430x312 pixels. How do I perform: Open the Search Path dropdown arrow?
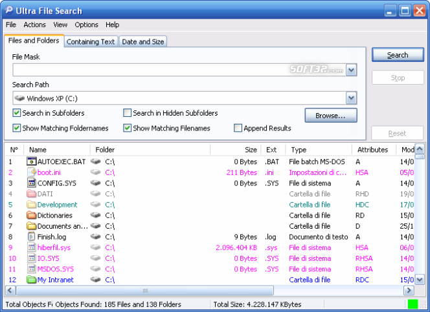pyautogui.click(x=351, y=98)
